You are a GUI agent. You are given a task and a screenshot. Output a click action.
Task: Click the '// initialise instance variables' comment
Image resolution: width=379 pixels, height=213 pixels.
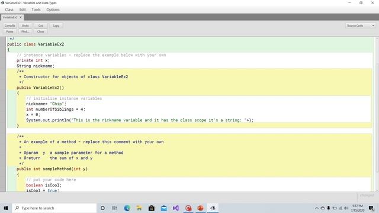[x=64, y=99]
